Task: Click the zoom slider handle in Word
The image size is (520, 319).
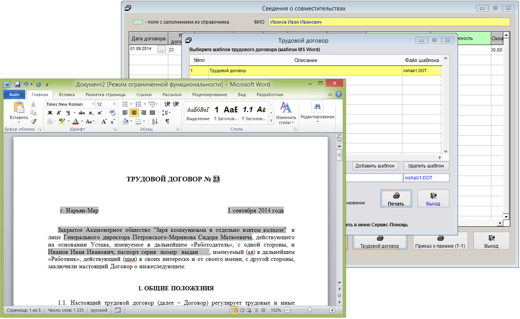Action: tap(309, 310)
